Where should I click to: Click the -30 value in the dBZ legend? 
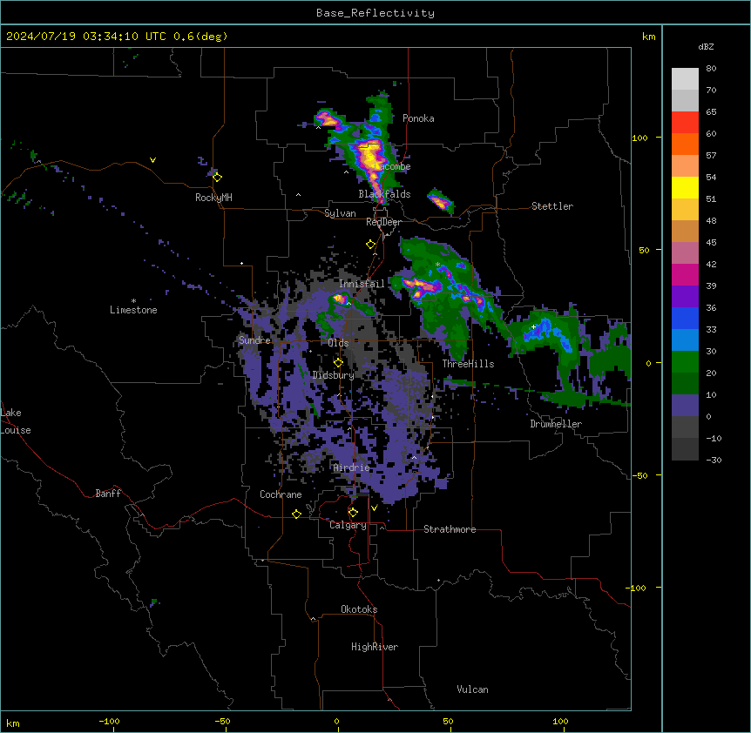coord(714,461)
